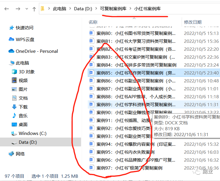The height and width of the screenshot is (181, 220).
Task: Go up one folder level
Action: [x=34, y=9]
